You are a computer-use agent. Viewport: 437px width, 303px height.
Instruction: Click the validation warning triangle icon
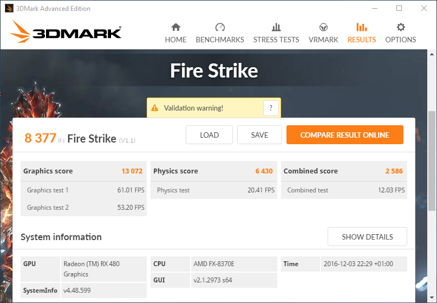pos(154,108)
